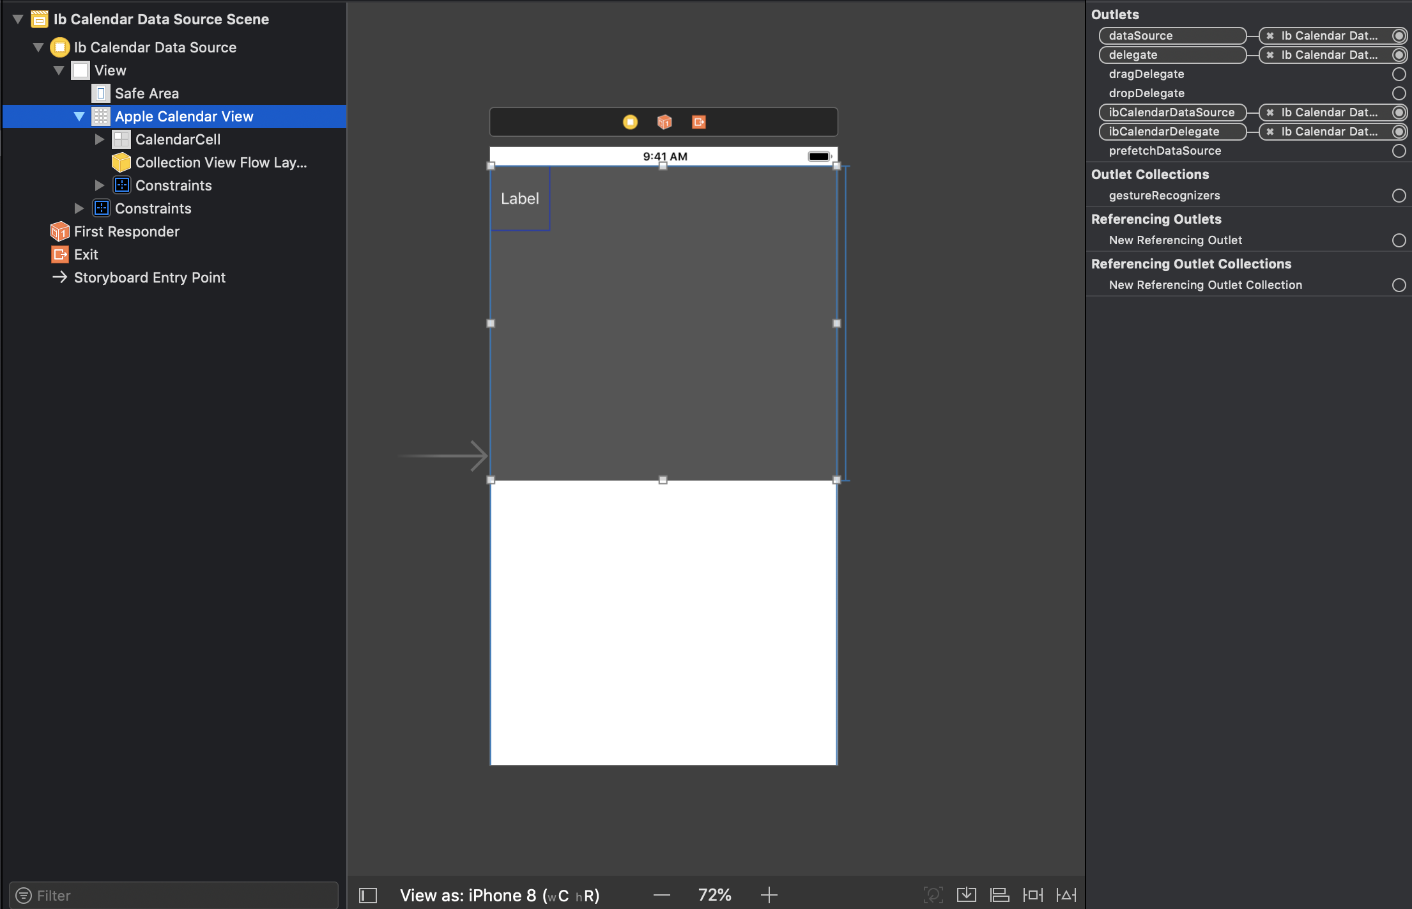Click the ibCalendarDelegate connection circle
This screenshot has width=1412, height=909.
tap(1399, 132)
